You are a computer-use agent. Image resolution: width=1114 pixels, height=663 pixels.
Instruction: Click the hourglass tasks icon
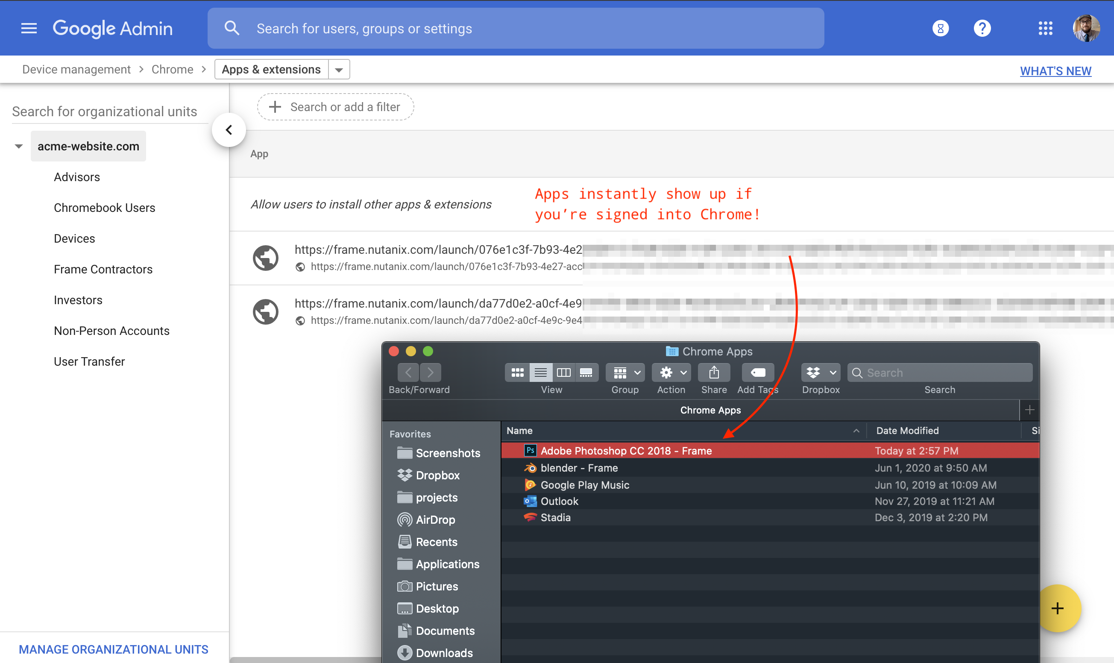click(x=940, y=29)
